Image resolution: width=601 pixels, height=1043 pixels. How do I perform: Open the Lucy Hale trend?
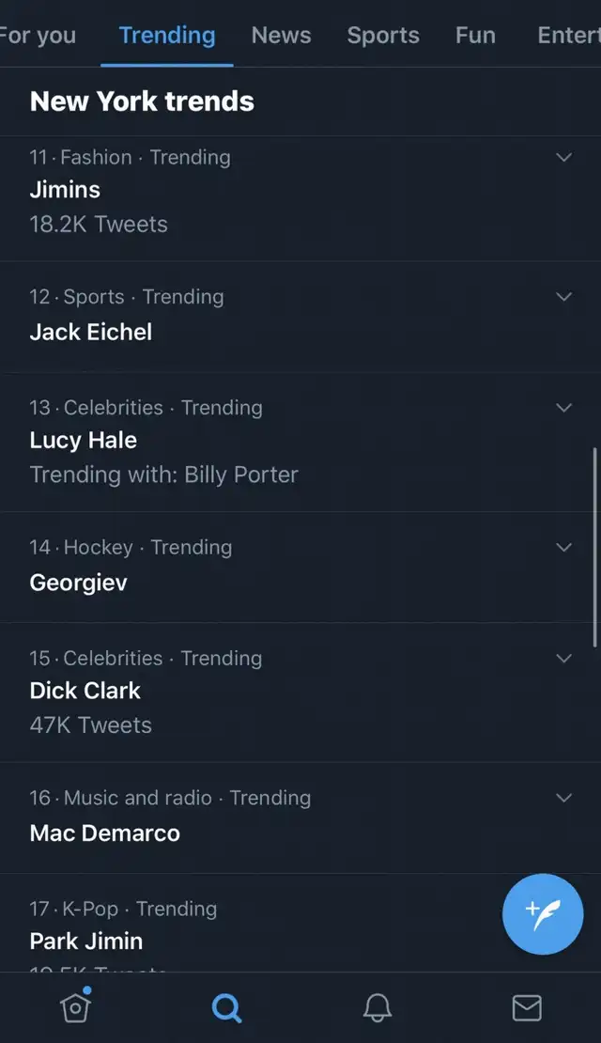(83, 440)
